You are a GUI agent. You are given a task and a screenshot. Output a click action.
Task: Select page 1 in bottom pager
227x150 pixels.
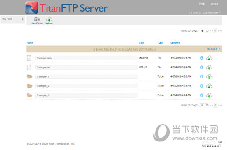click(x=215, y=105)
